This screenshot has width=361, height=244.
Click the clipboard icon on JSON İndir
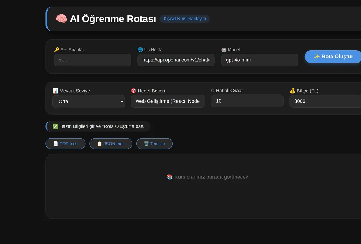click(x=100, y=144)
